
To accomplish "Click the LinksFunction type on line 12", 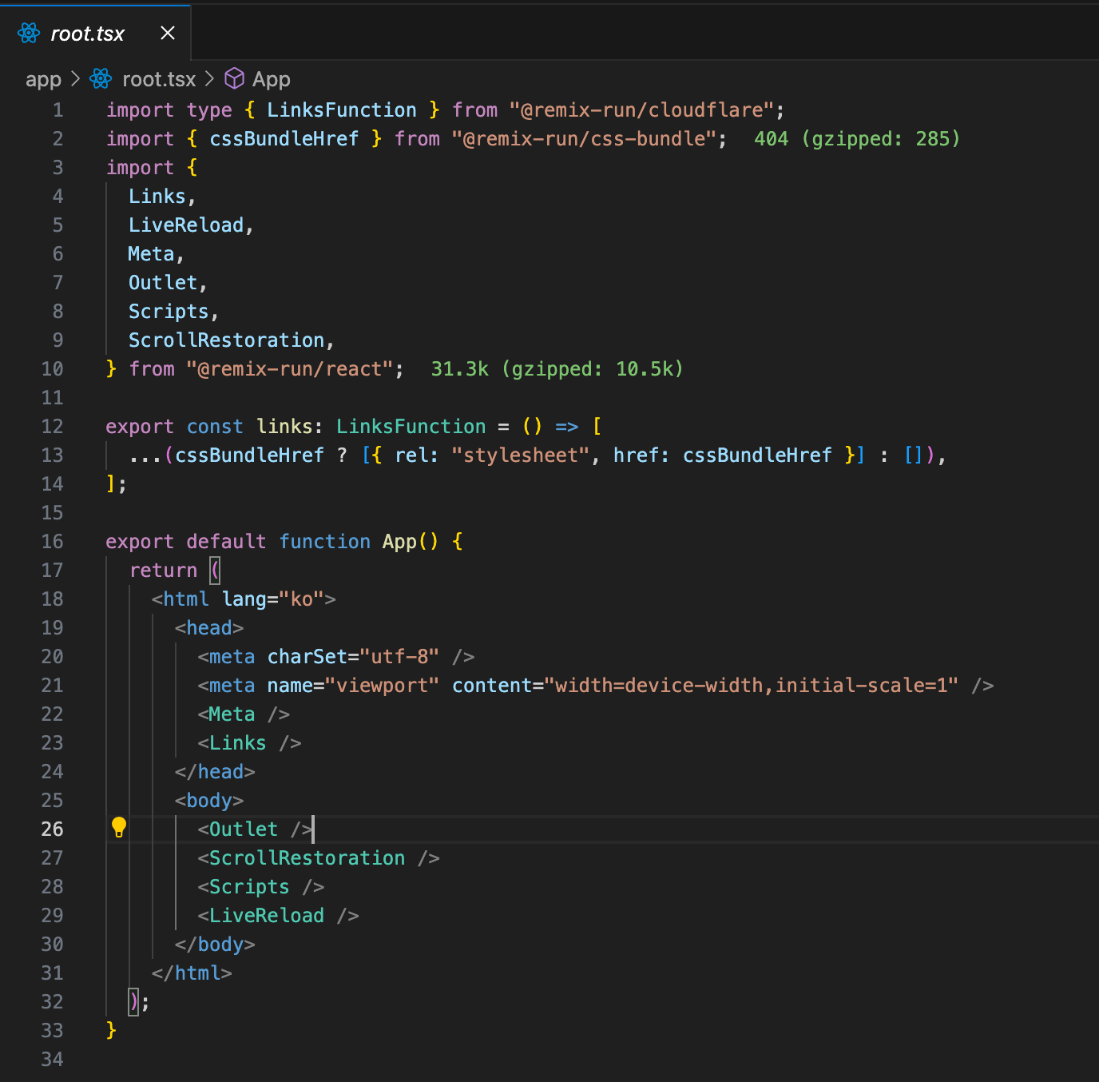I will click(x=411, y=427).
